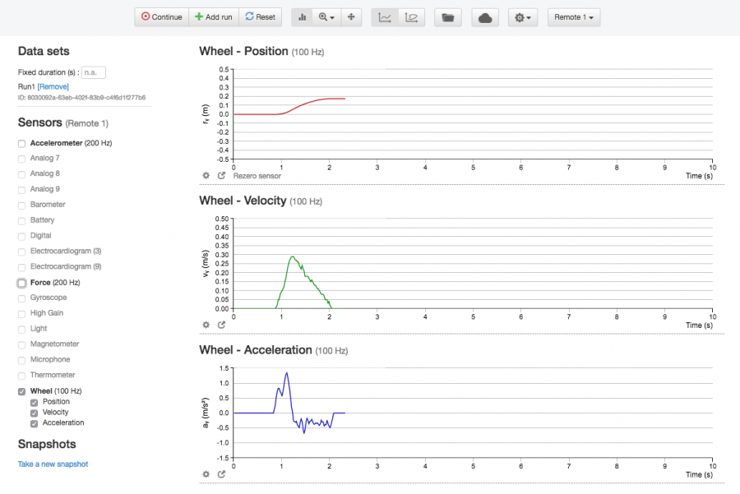Click the cloud upload icon

(x=485, y=17)
